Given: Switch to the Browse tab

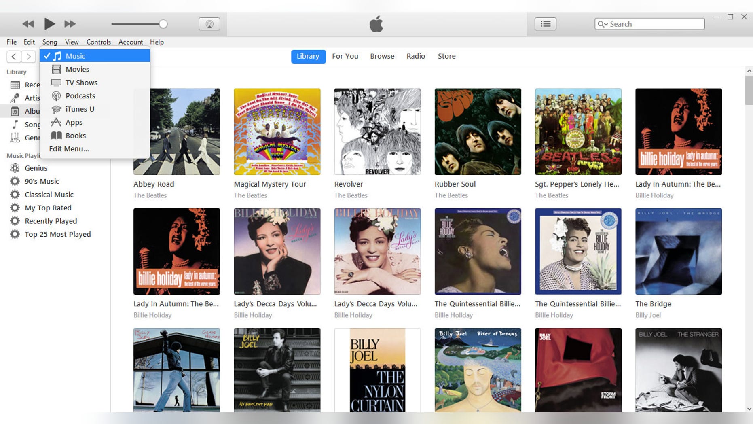Looking at the screenshot, I should click(x=382, y=56).
